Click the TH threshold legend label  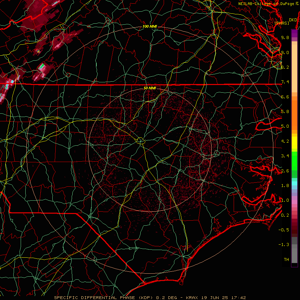point(286,260)
